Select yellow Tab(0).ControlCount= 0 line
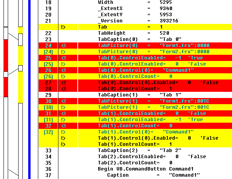The image size is (232, 179). 155,76
